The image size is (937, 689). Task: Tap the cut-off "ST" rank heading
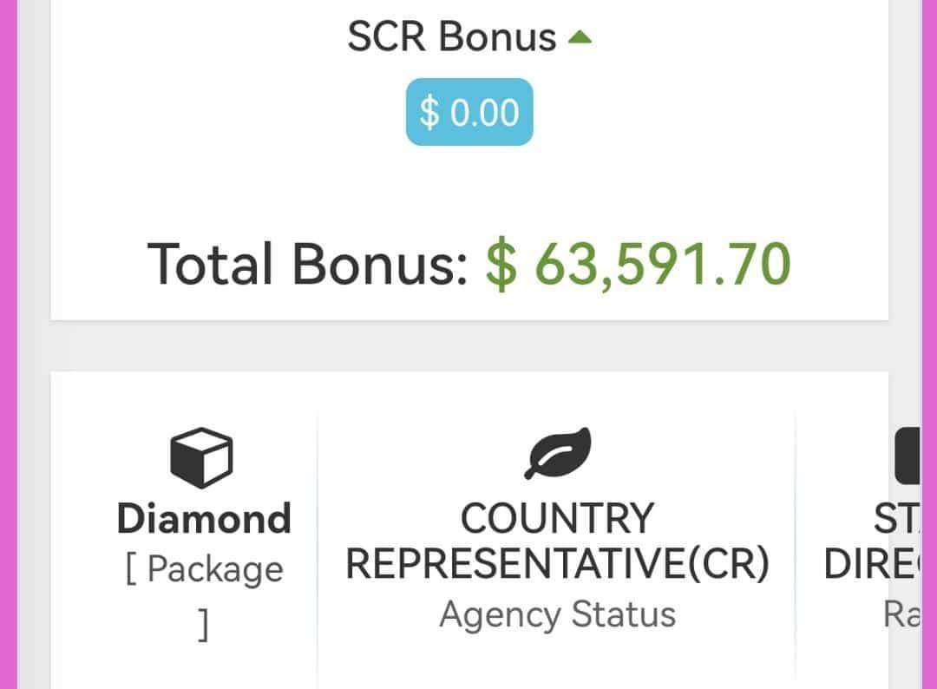coord(897,519)
